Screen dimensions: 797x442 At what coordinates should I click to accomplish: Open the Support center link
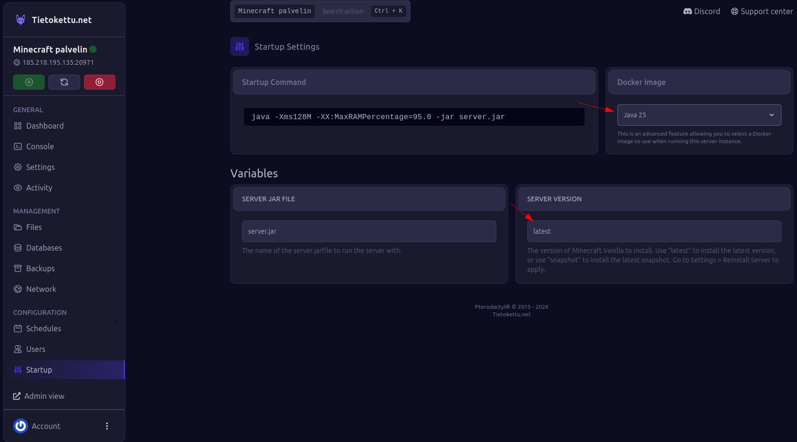pyautogui.click(x=762, y=11)
